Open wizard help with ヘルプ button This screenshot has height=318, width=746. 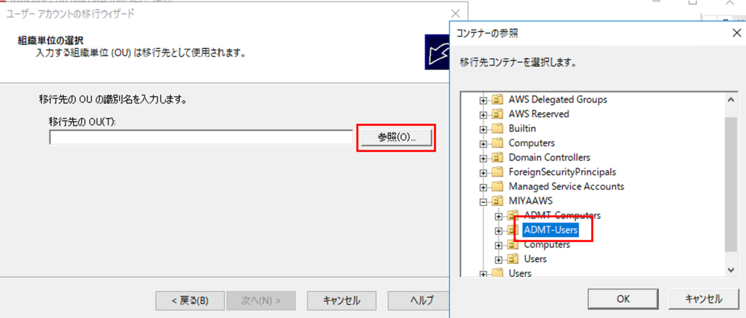click(x=420, y=300)
